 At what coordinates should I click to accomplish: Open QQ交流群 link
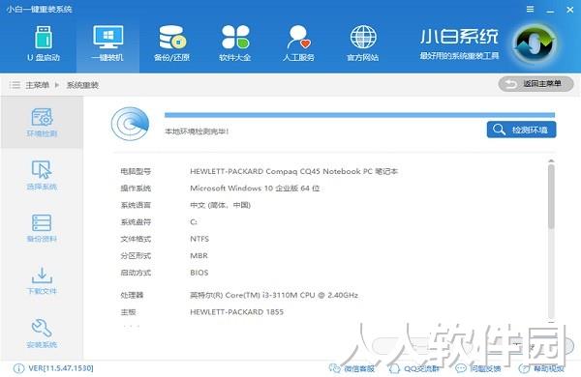pyautogui.click(x=414, y=368)
